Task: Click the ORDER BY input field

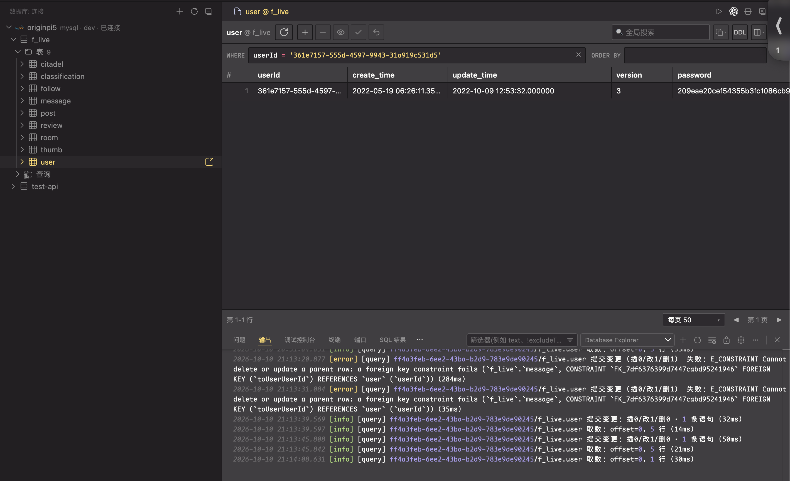Action: tap(695, 55)
